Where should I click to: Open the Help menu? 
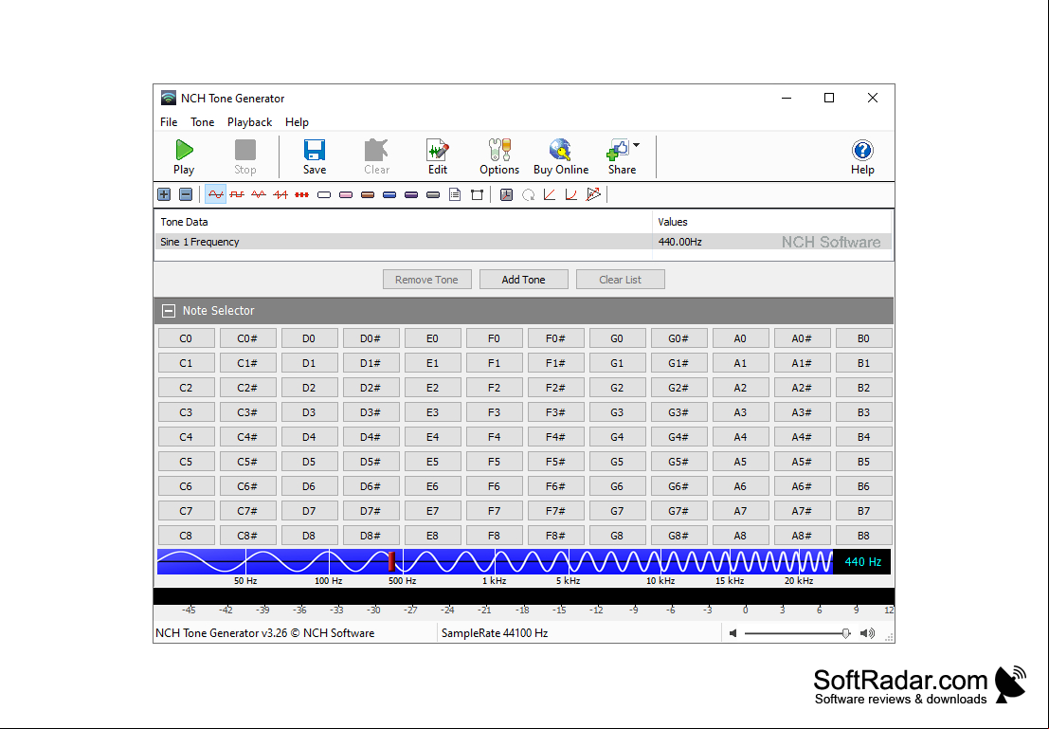(x=297, y=122)
